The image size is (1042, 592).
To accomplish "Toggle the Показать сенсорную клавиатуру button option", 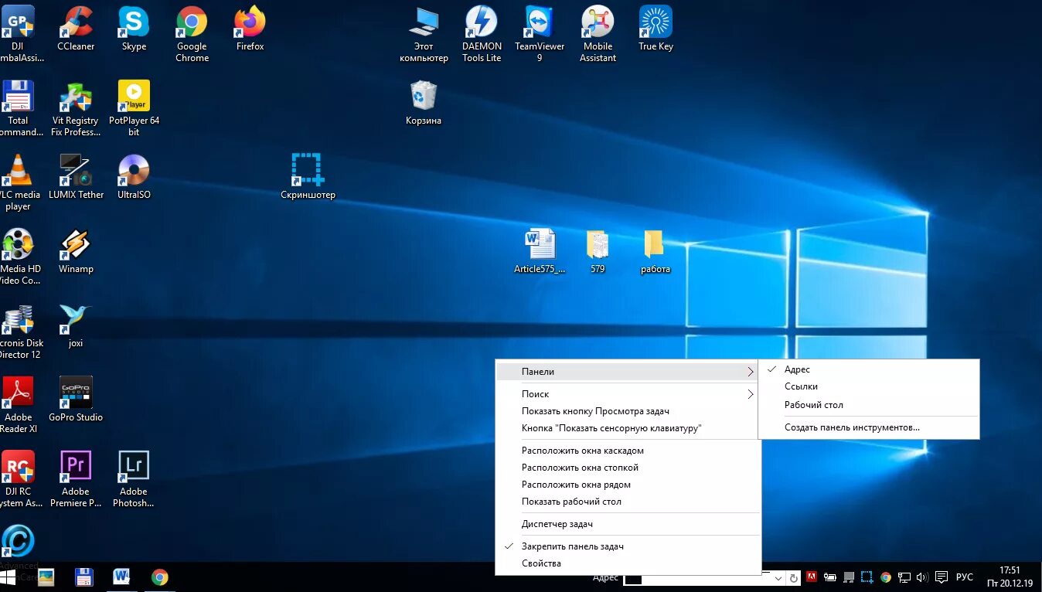I will (x=628, y=428).
